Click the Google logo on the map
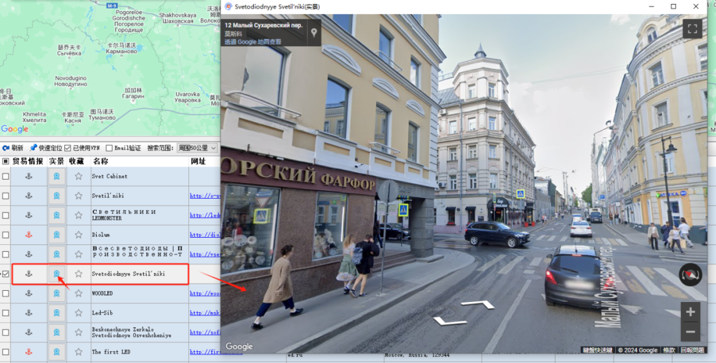This screenshot has height=363, width=716. point(15,129)
